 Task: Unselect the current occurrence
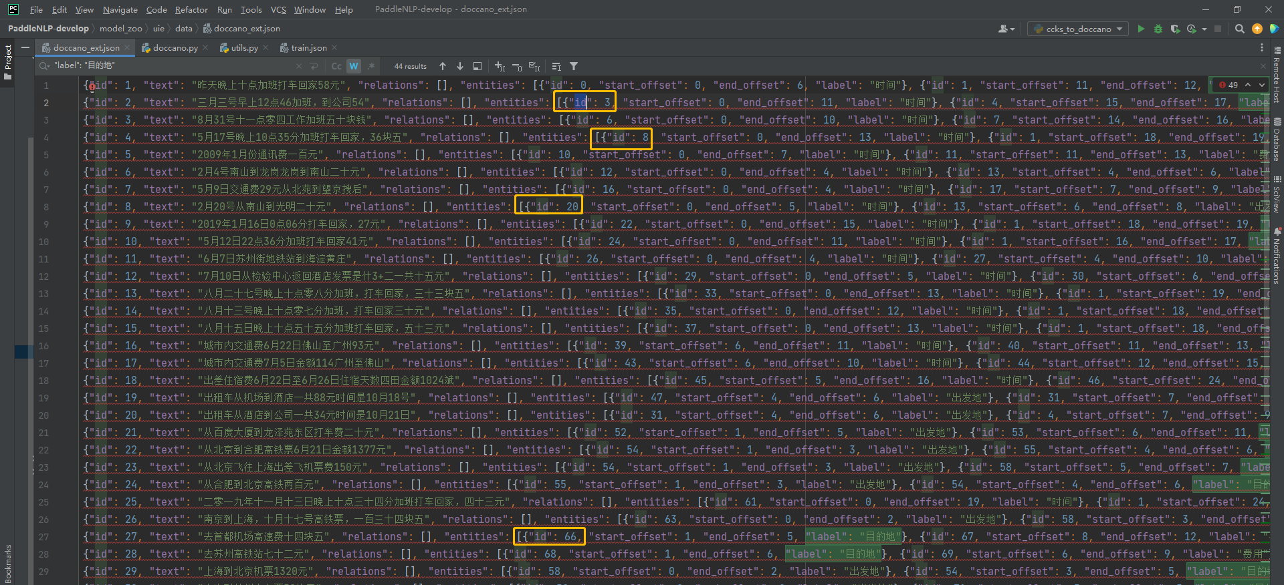[x=517, y=66]
